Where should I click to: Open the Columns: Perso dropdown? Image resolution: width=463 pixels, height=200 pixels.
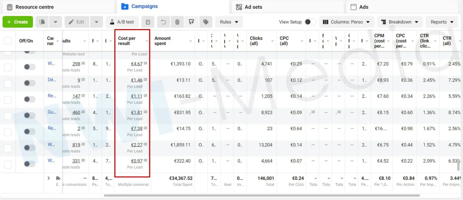tap(346, 22)
